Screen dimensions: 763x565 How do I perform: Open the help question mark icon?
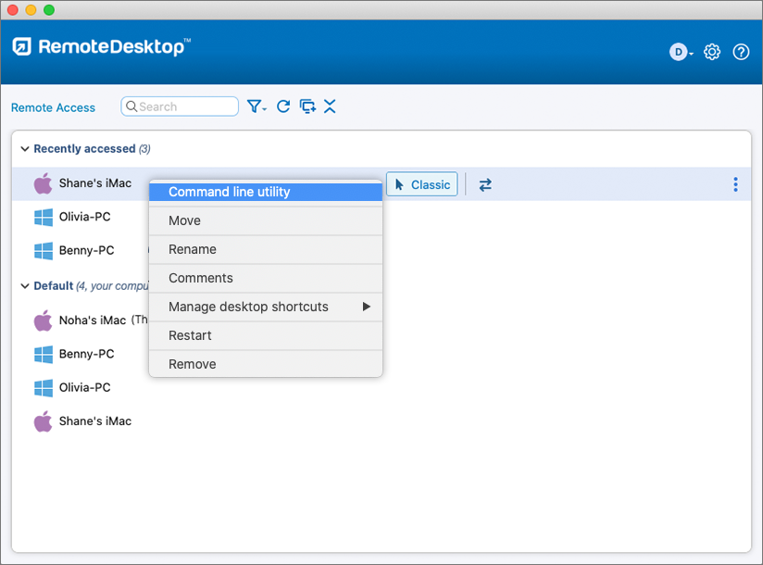click(741, 52)
